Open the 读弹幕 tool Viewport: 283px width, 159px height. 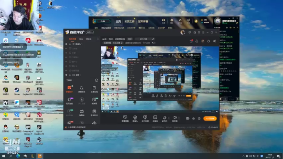coord(94,101)
